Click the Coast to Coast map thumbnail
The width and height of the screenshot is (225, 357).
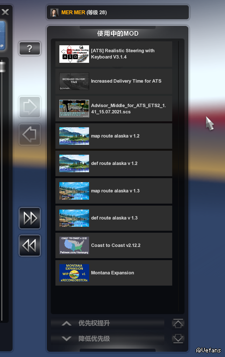[x=74, y=245]
